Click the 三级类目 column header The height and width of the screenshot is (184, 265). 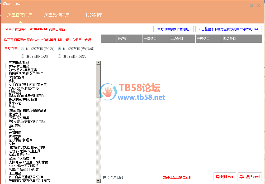coord(209,39)
